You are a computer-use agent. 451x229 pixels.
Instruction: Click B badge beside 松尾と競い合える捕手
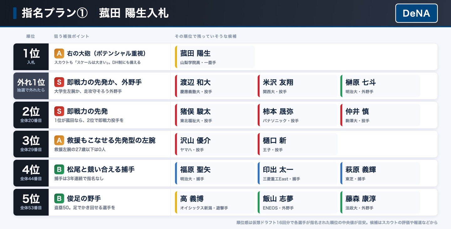coord(59,170)
